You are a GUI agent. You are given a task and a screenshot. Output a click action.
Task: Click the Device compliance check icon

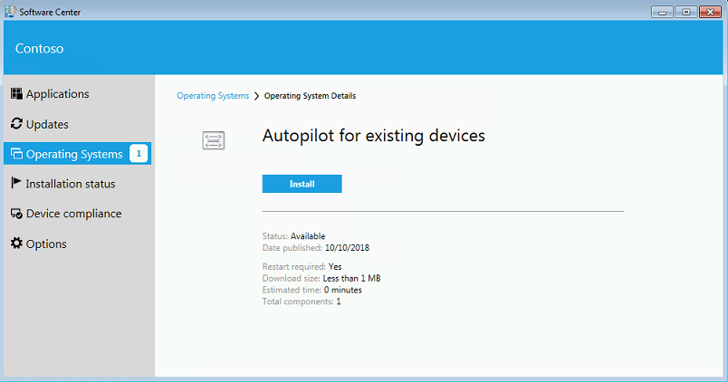(x=16, y=214)
